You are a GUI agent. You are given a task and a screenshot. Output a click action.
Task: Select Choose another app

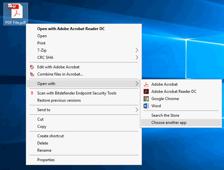coord(181,123)
